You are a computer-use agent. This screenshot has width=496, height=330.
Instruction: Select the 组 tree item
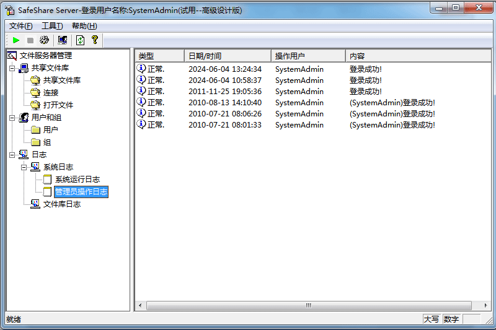coord(47,142)
